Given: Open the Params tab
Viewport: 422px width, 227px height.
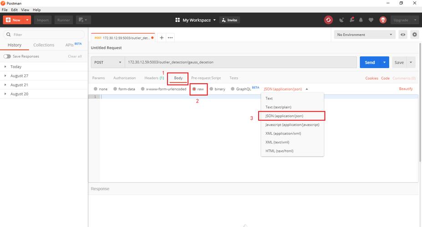Looking at the screenshot, I should 98,78.
